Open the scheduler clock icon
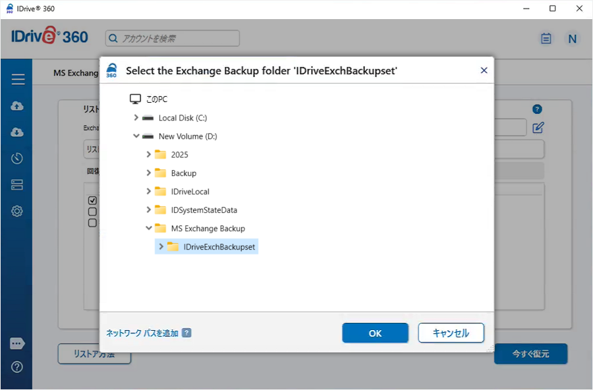The image size is (593, 390). (18, 159)
